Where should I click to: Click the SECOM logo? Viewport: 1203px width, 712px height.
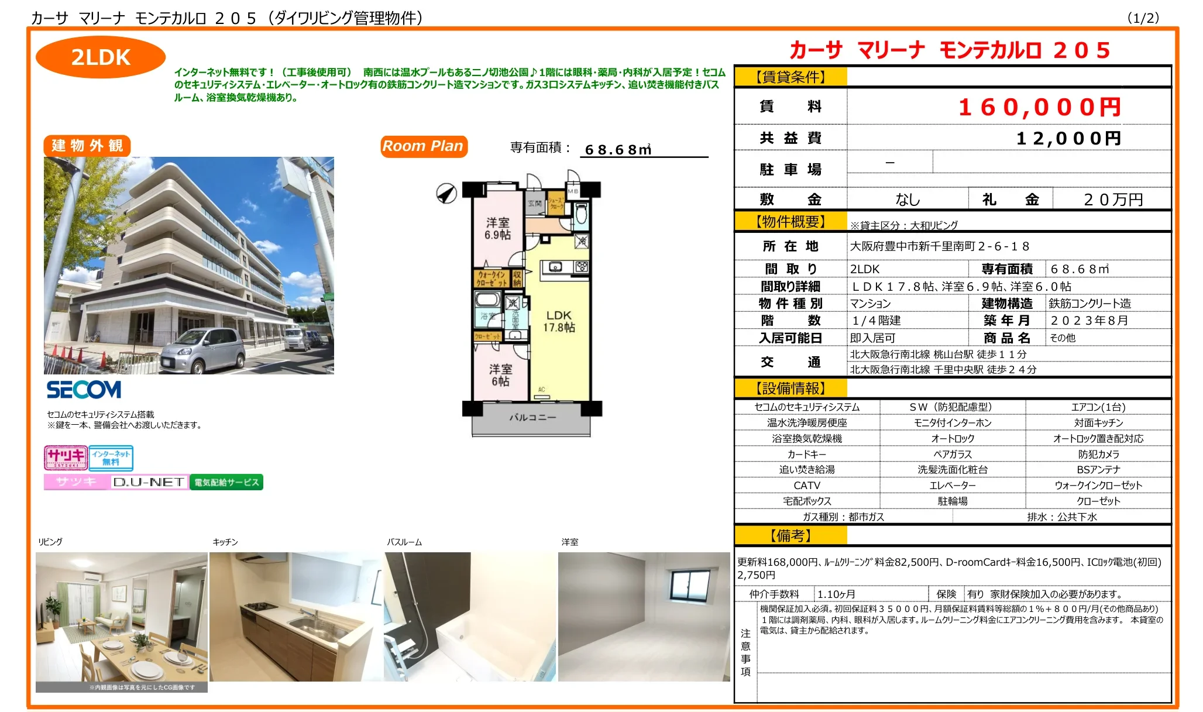point(84,390)
